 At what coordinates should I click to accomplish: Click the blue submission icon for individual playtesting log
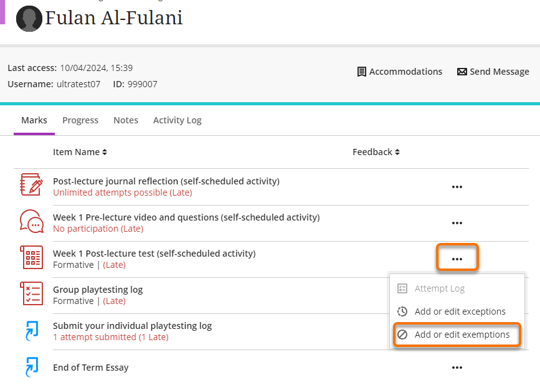pos(32,330)
